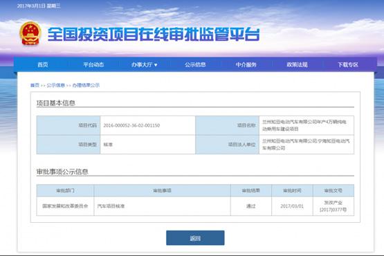Click the 项目基本信息 section heading
The width and height of the screenshot is (384, 256).
click(56, 103)
